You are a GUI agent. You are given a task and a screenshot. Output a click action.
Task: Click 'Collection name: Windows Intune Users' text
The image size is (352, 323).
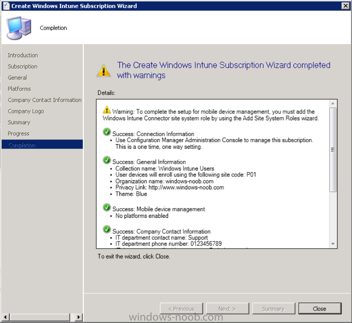click(165, 169)
